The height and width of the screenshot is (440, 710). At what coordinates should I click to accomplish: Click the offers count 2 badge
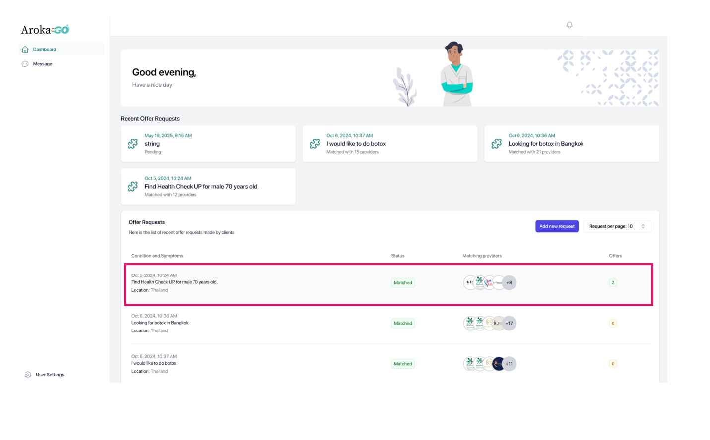pyautogui.click(x=613, y=283)
